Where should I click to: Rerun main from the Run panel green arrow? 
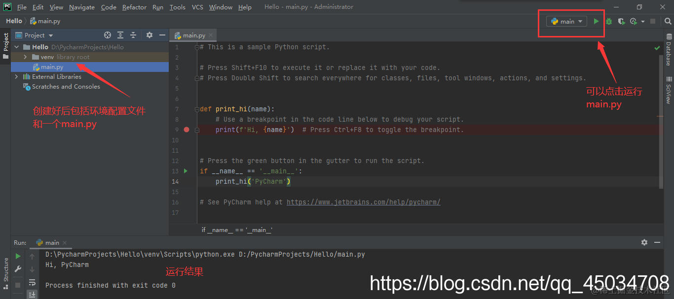point(18,256)
